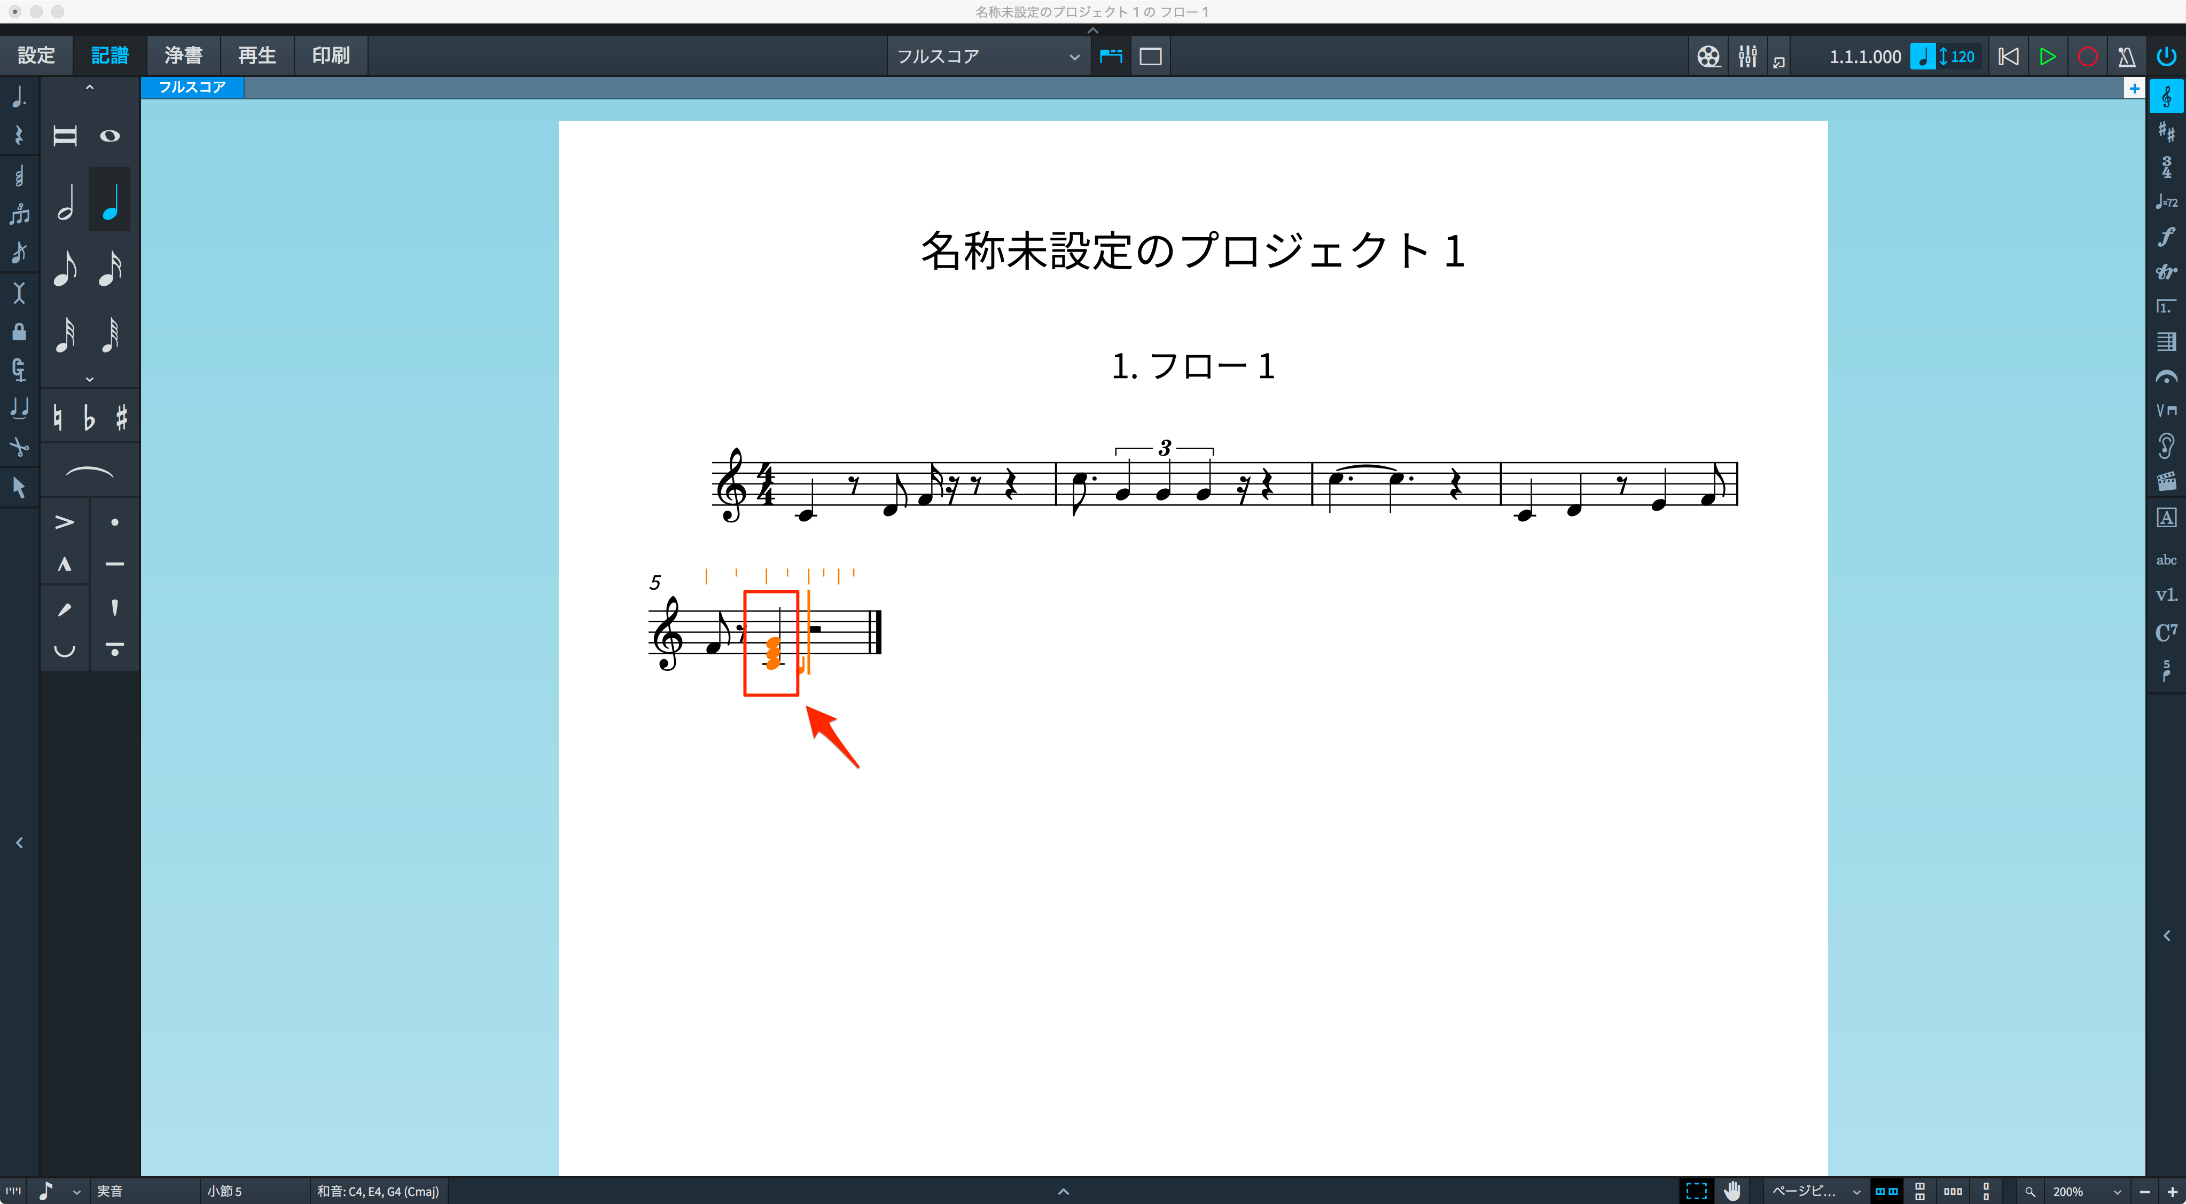2186x1204 pixels.
Task: Expand longer note durations list
Action: click(89, 88)
